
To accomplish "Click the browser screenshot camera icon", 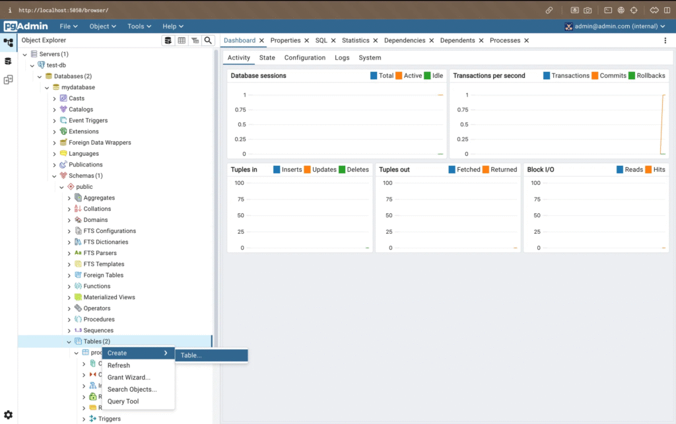I will pyautogui.click(x=588, y=10).
